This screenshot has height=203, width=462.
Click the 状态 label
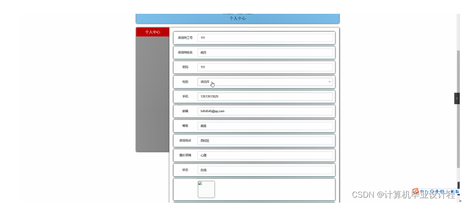coord(185,170)
